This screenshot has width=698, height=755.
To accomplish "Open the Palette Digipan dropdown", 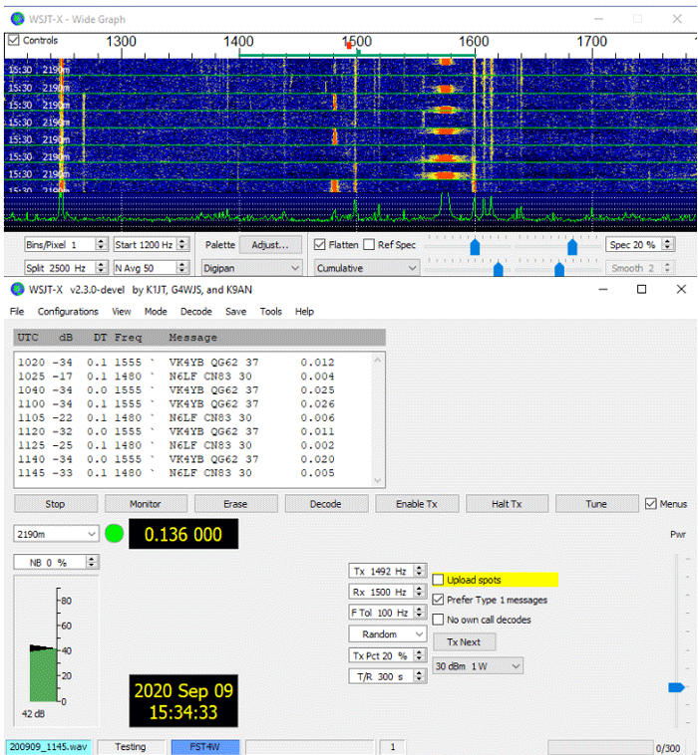I will pos(251,268).
